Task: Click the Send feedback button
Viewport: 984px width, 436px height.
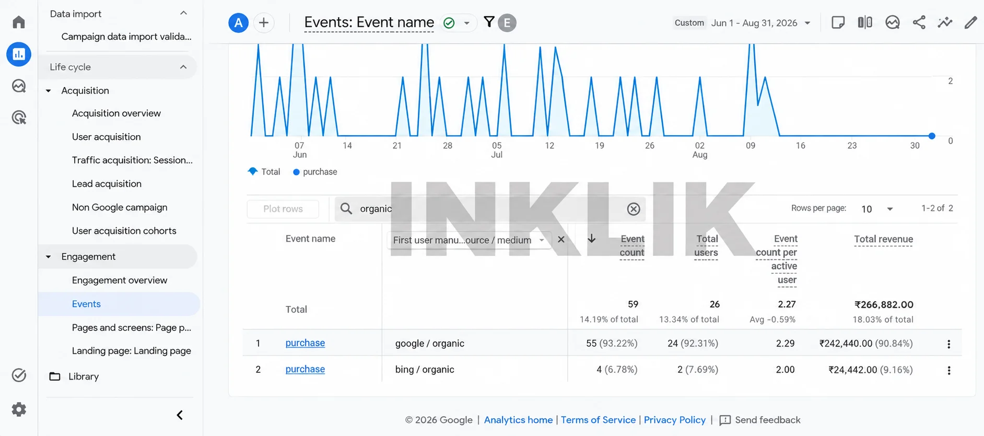Action: tap(759, 420)
